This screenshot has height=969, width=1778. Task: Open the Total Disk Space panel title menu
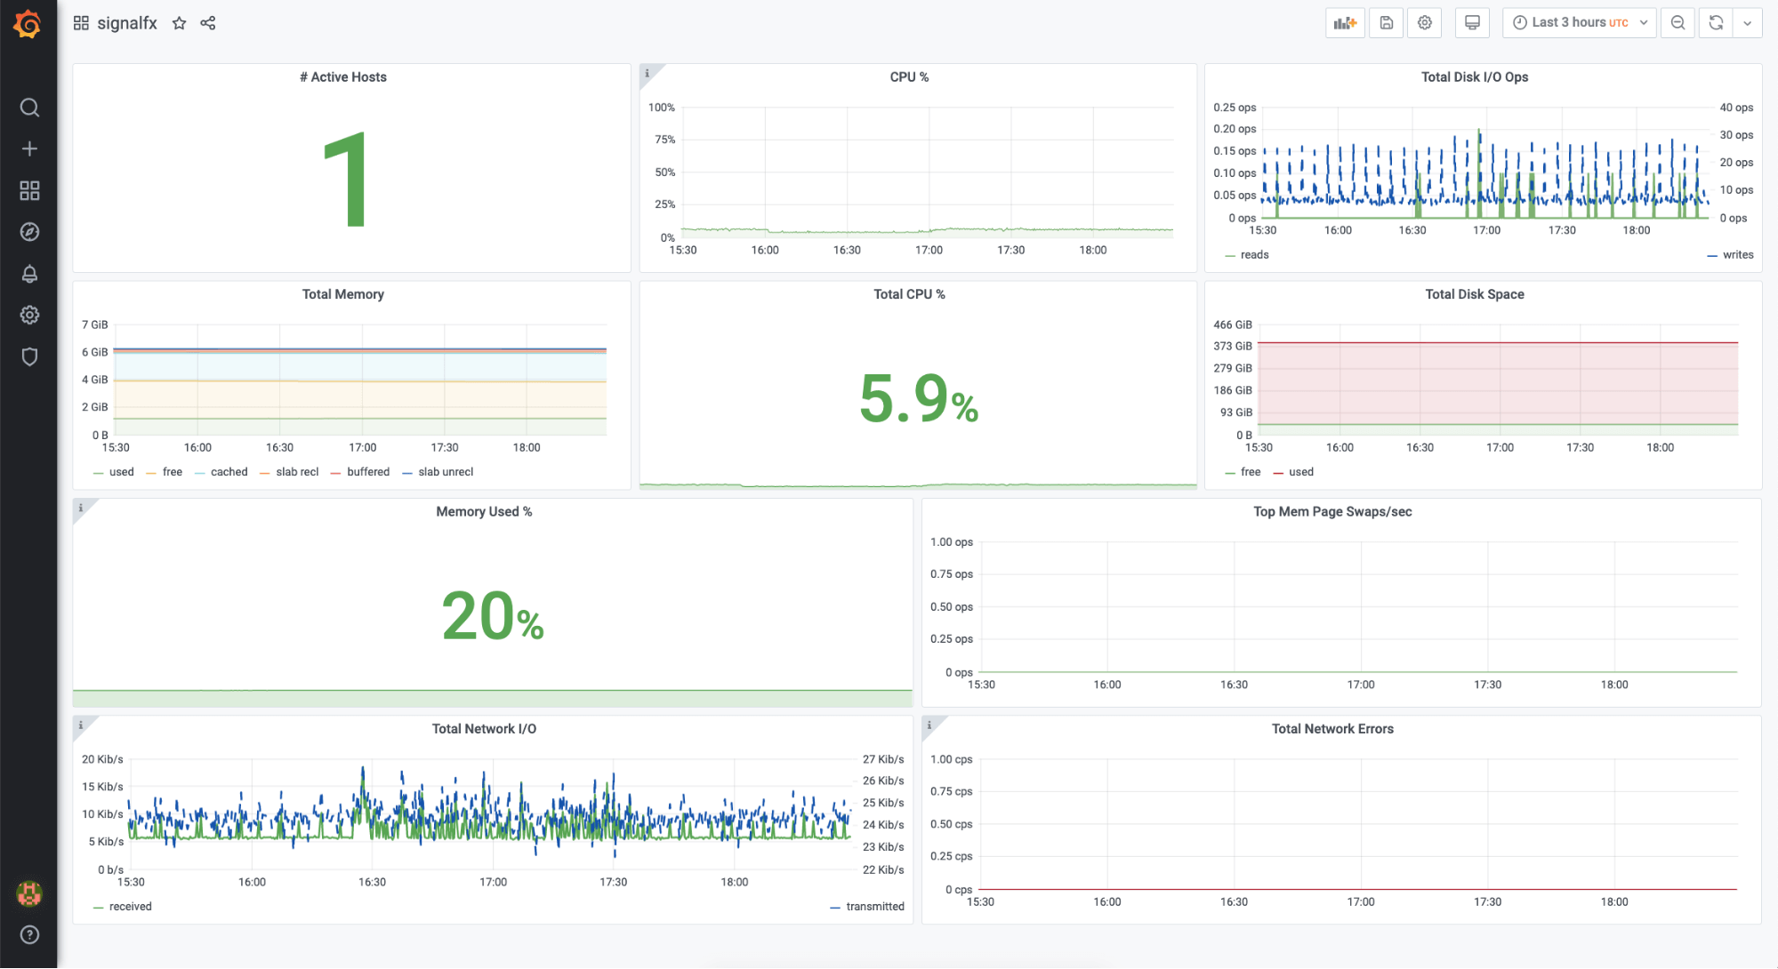1474,294
